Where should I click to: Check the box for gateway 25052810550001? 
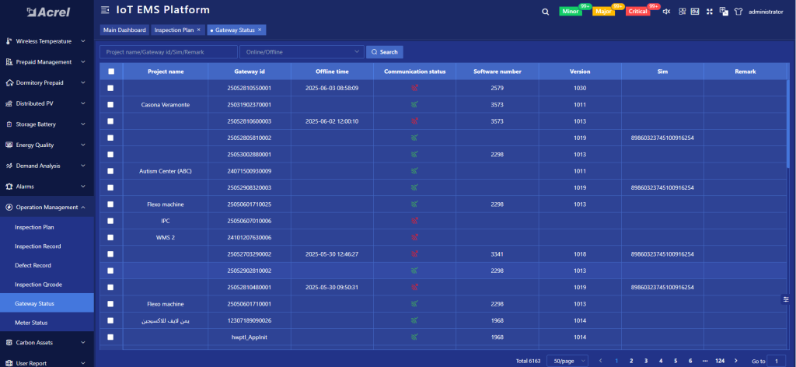coord(110,88)
